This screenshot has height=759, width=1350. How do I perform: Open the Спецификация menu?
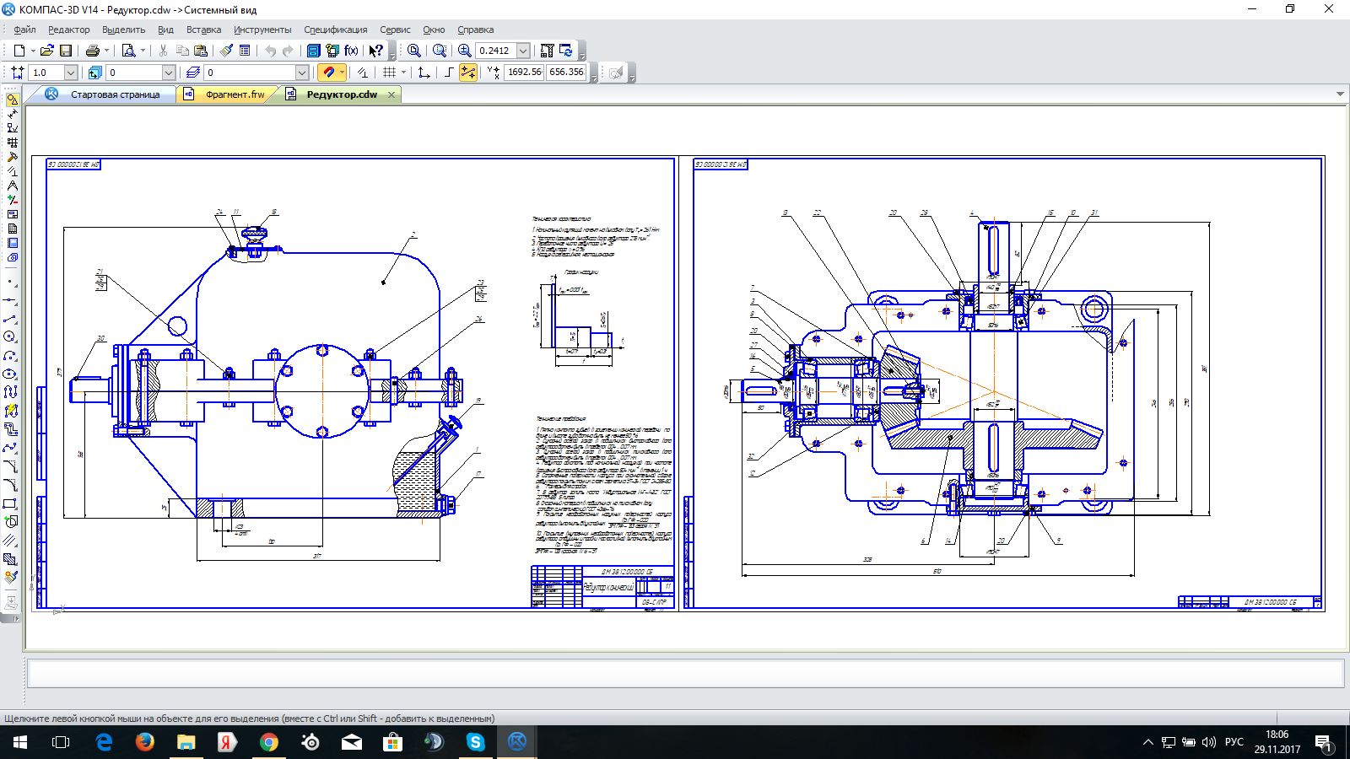click(335, 30)
